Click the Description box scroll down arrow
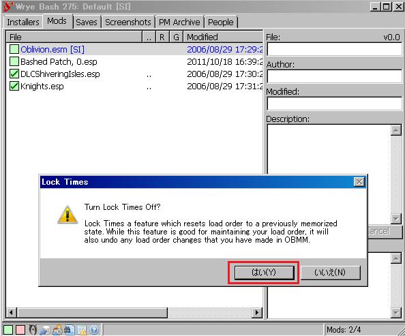This screenshot has width=405, height=336. (x=396, y=219)
